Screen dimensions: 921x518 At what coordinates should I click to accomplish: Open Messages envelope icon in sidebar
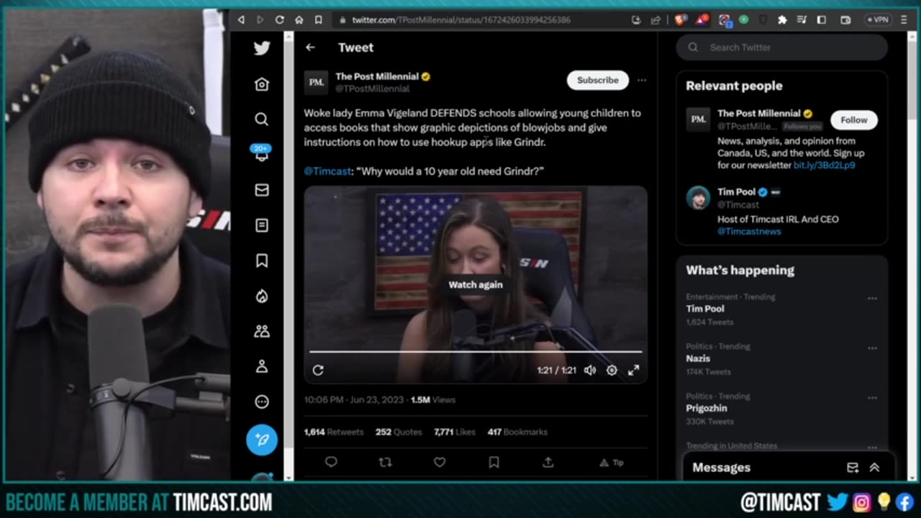point(262,190)
